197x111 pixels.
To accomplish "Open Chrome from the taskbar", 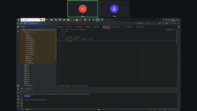I will coord(56,20).
